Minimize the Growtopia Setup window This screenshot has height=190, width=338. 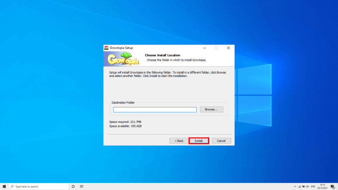[204, 48]
